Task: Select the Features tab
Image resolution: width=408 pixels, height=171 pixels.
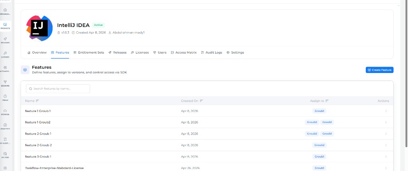Action: 60,52
